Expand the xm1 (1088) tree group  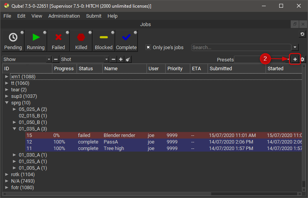pos(7,77)
